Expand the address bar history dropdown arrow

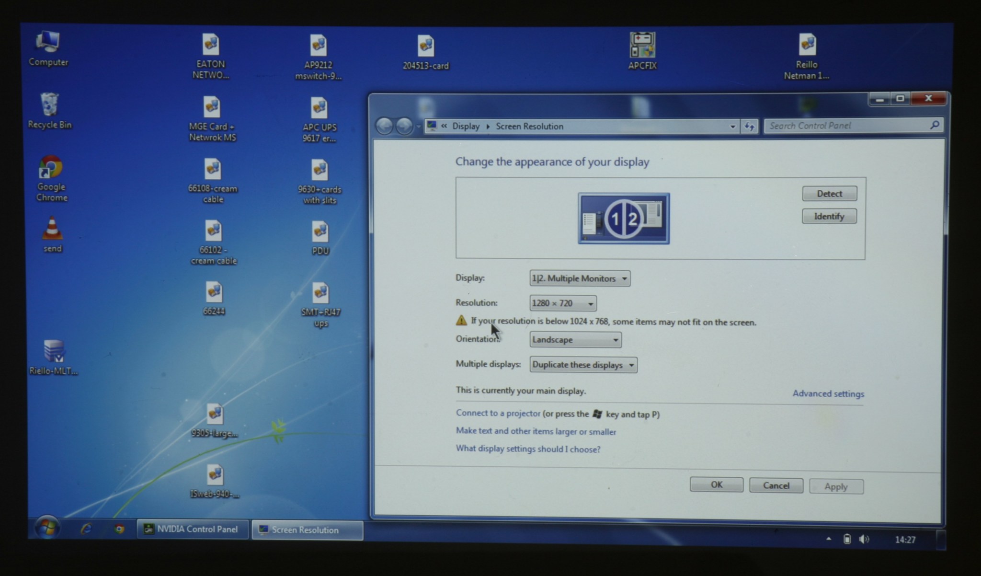732,127
